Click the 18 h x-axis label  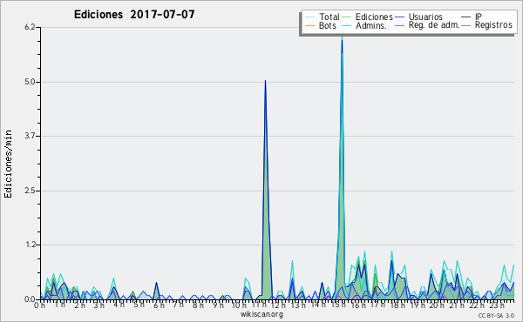(397, 305)
